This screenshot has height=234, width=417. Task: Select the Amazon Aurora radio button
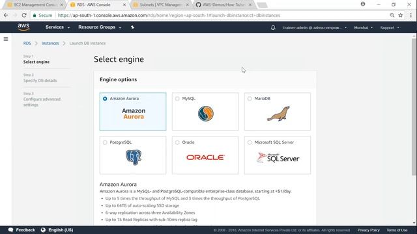pyautogui.click(x=105, y=99)
